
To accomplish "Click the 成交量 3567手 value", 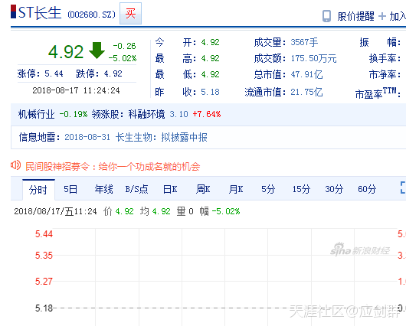I will [304, 42].
